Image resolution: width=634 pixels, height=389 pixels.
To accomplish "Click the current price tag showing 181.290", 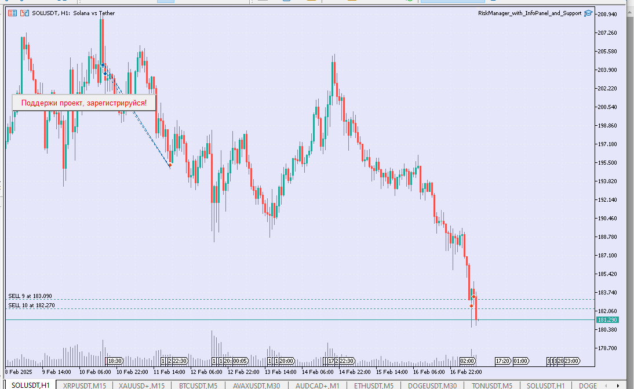I will click(607, 319).
